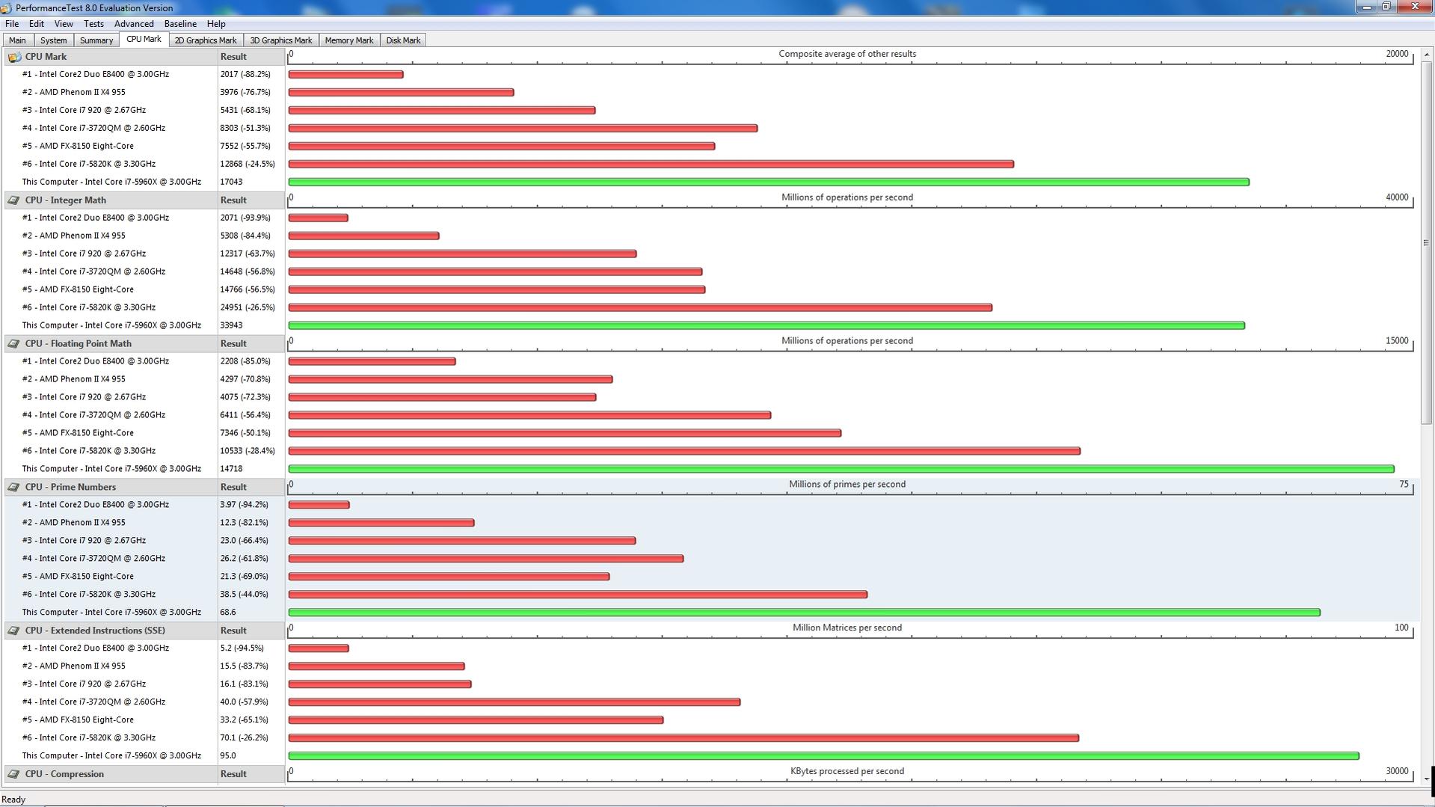Switch to the Main tab
Image resolution: width=1435 pixels, height=807 pixels.
point(18,40)
